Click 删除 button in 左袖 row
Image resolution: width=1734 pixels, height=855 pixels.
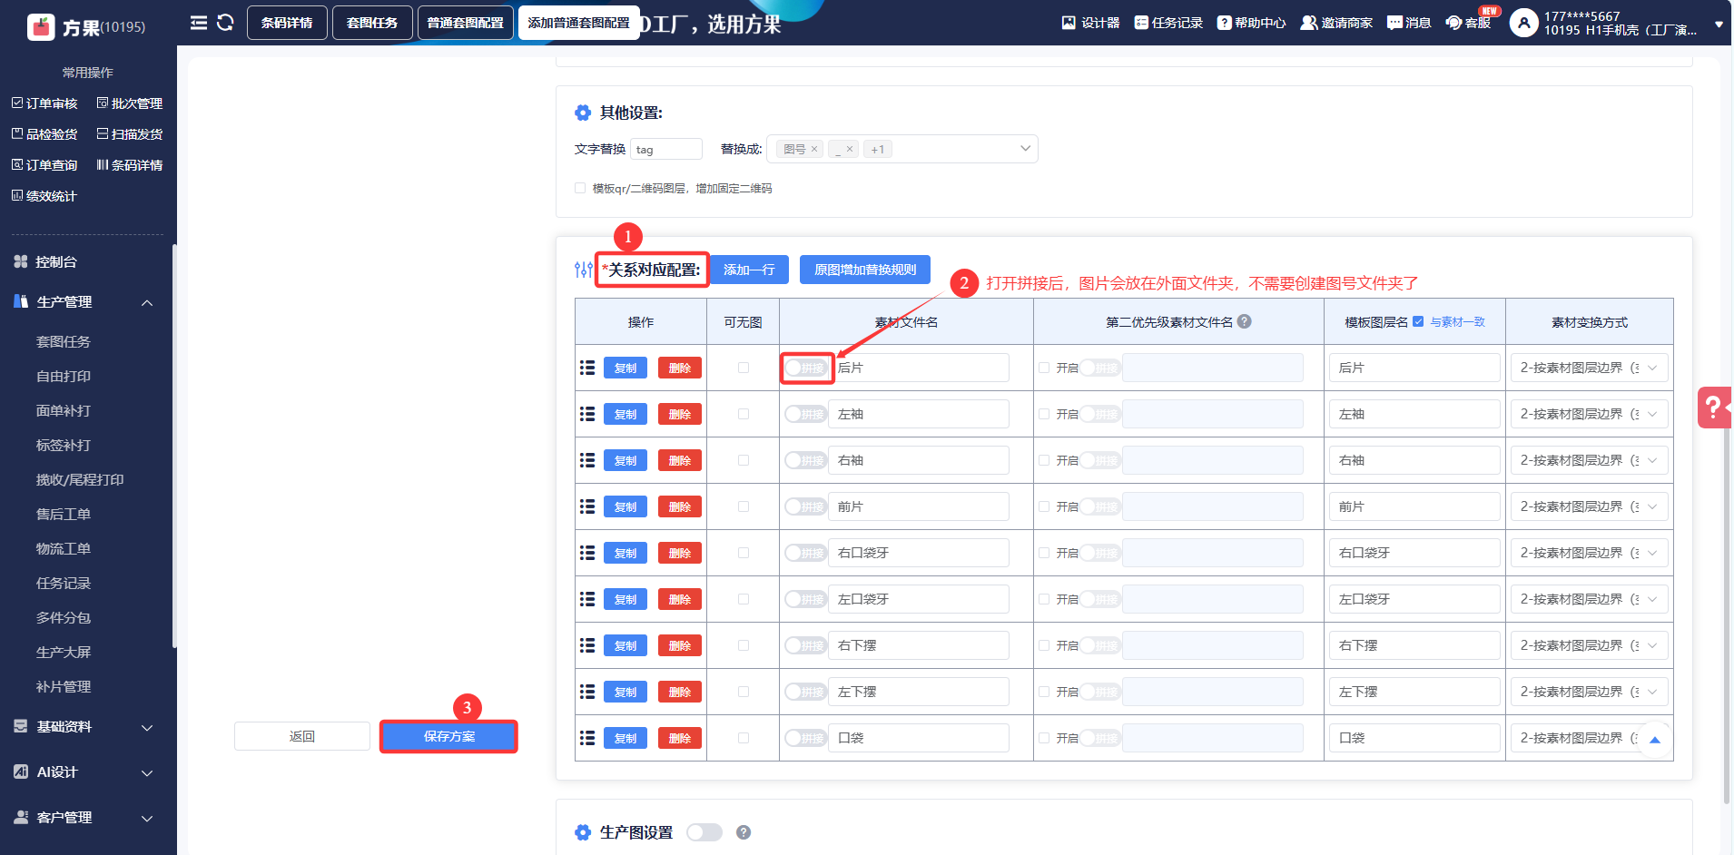[x=680, y=414]
